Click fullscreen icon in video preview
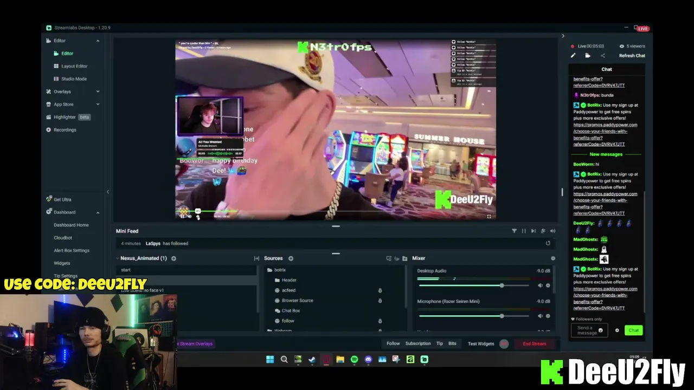The image size is (694, 390). click(489, 217)
